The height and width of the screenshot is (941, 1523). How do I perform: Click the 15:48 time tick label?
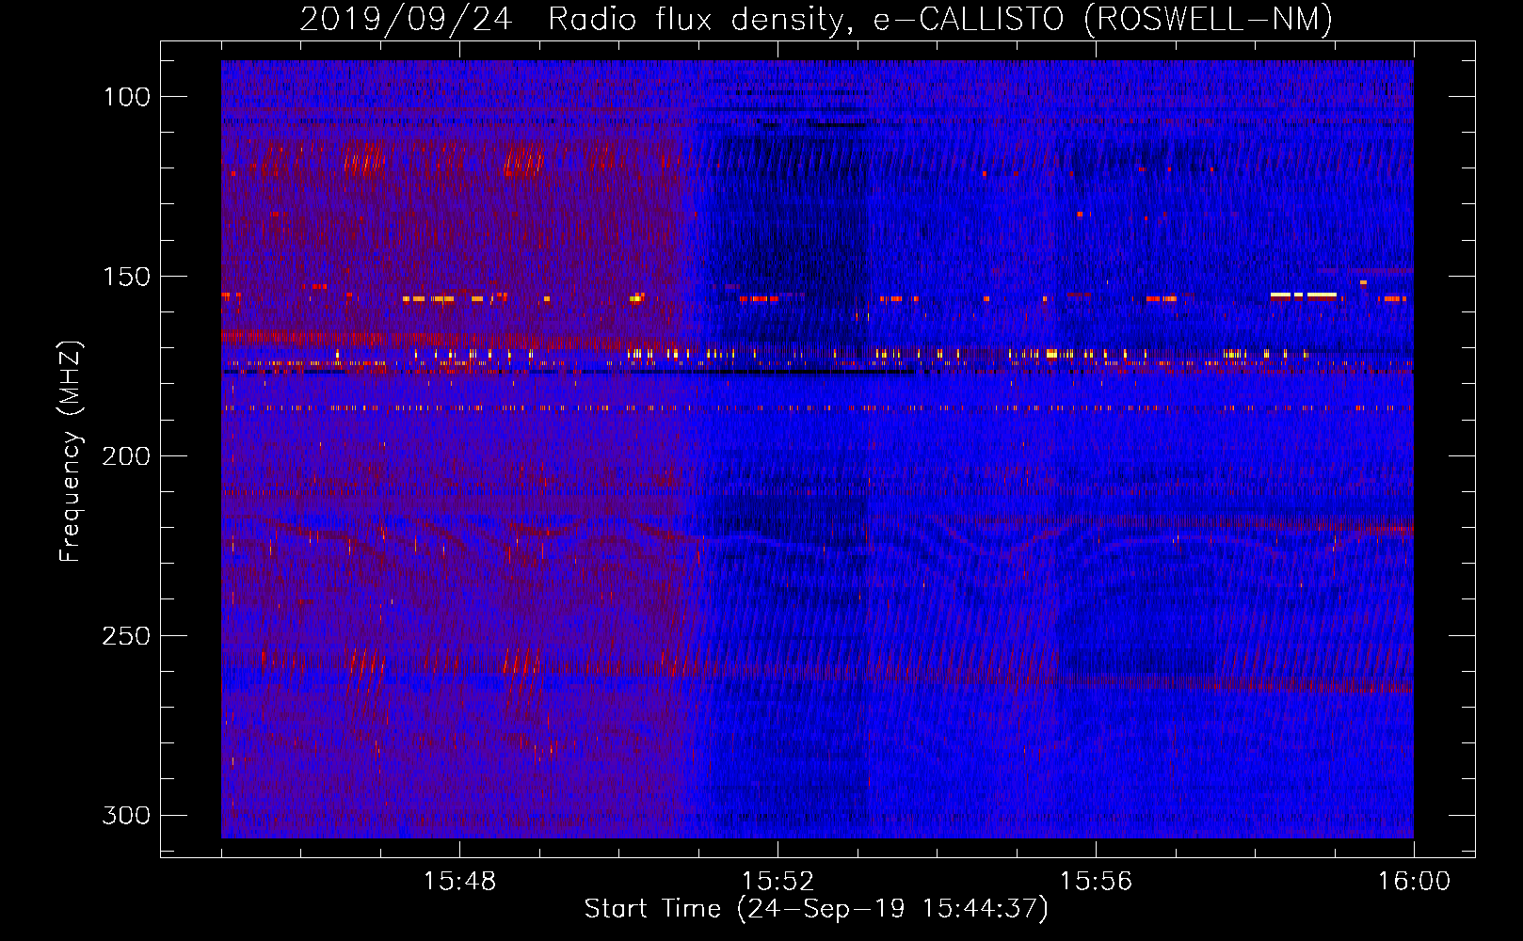(x=459, y=882)
